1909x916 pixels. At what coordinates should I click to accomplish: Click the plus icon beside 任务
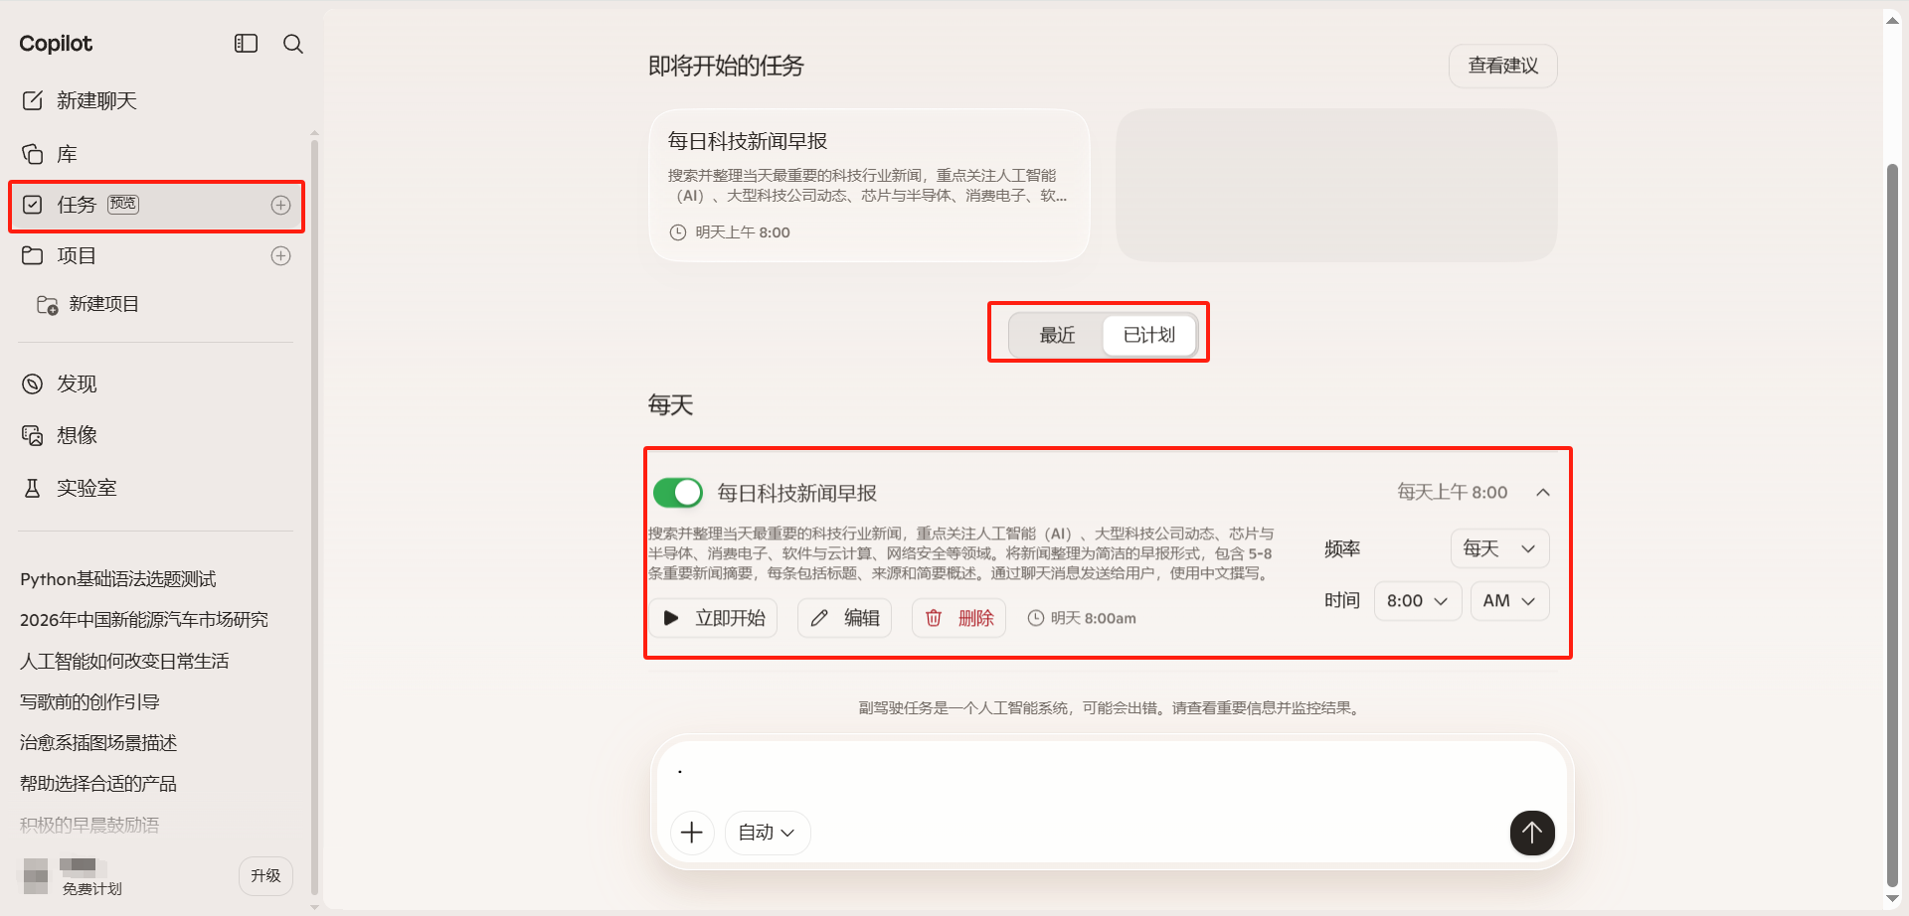(x=281, y=205)
